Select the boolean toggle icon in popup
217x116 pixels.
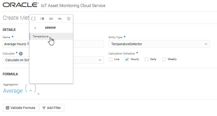[42, 19]
